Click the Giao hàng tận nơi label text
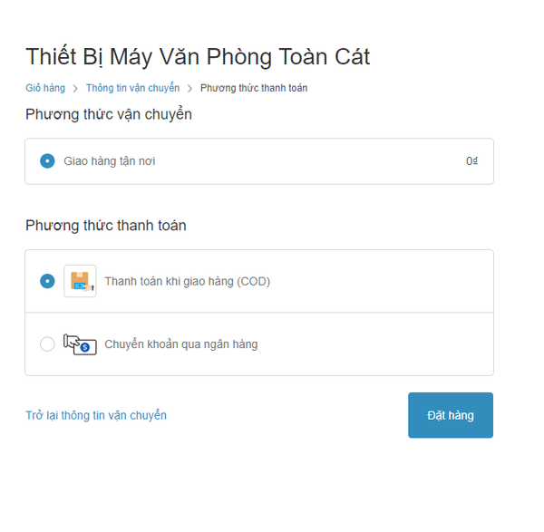Image resolution: width=544 pixels, height=532 pixels. click(x=110, y=161)
